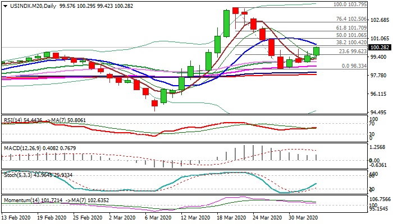Click the 61.8 Fibonacci label 101.709

351,27
